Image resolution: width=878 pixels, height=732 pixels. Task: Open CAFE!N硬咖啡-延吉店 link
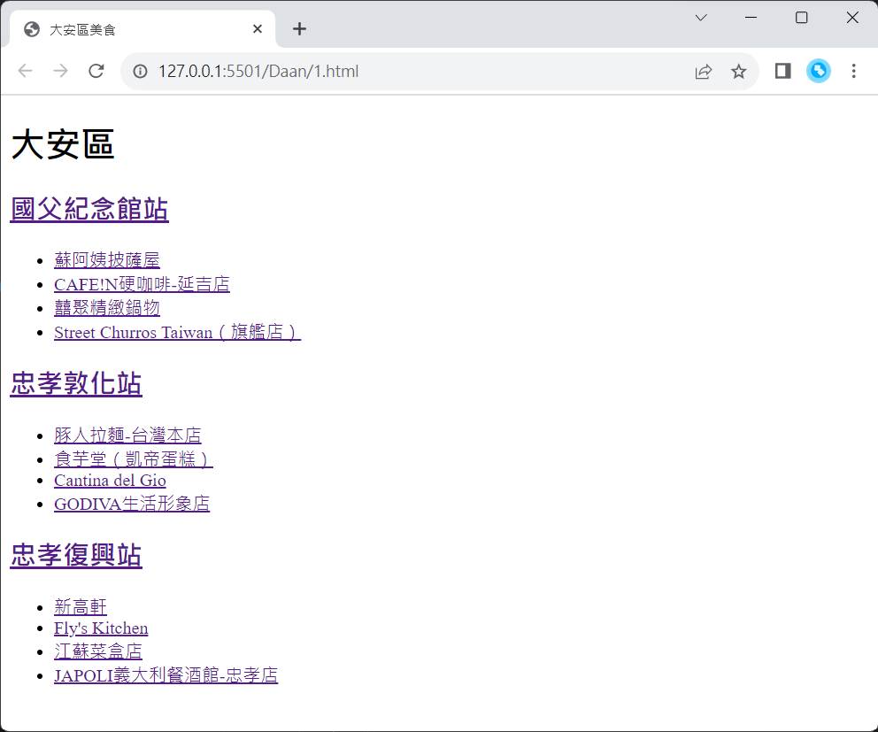tap(142, 284)
